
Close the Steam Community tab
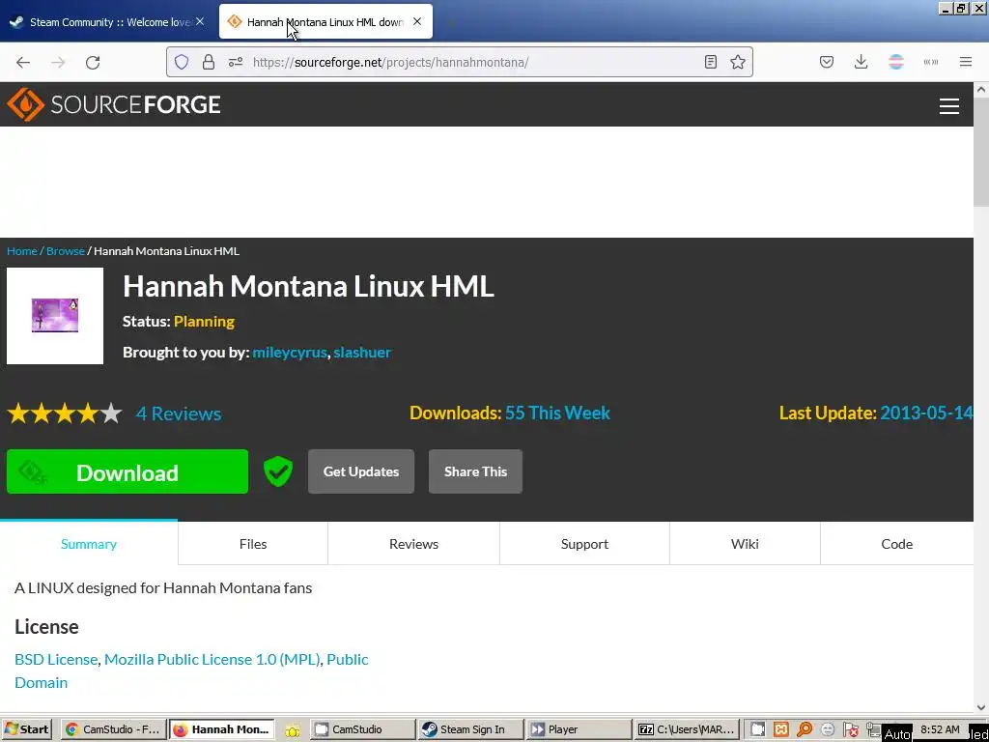pos(199,21)
